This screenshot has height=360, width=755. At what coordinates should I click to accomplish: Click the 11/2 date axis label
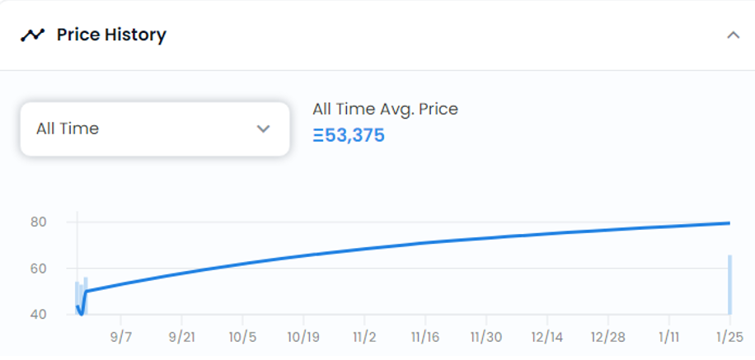pyautogui.click(x=364, y=337)
